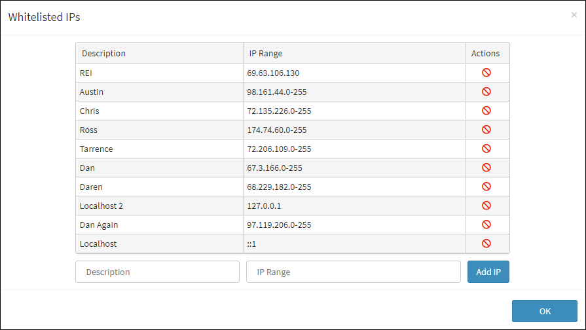Image resolution: width=586 pixels, height=330 pixels.
Task: Remove the REI whitelisted IP entry
Action: pyautogui.click(x=486, y=73)
